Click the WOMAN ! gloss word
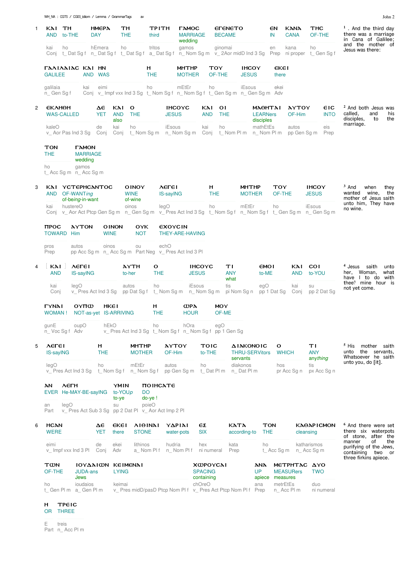Image resolution: width=415 pixels, height=588 pixels. pos(55,313)
